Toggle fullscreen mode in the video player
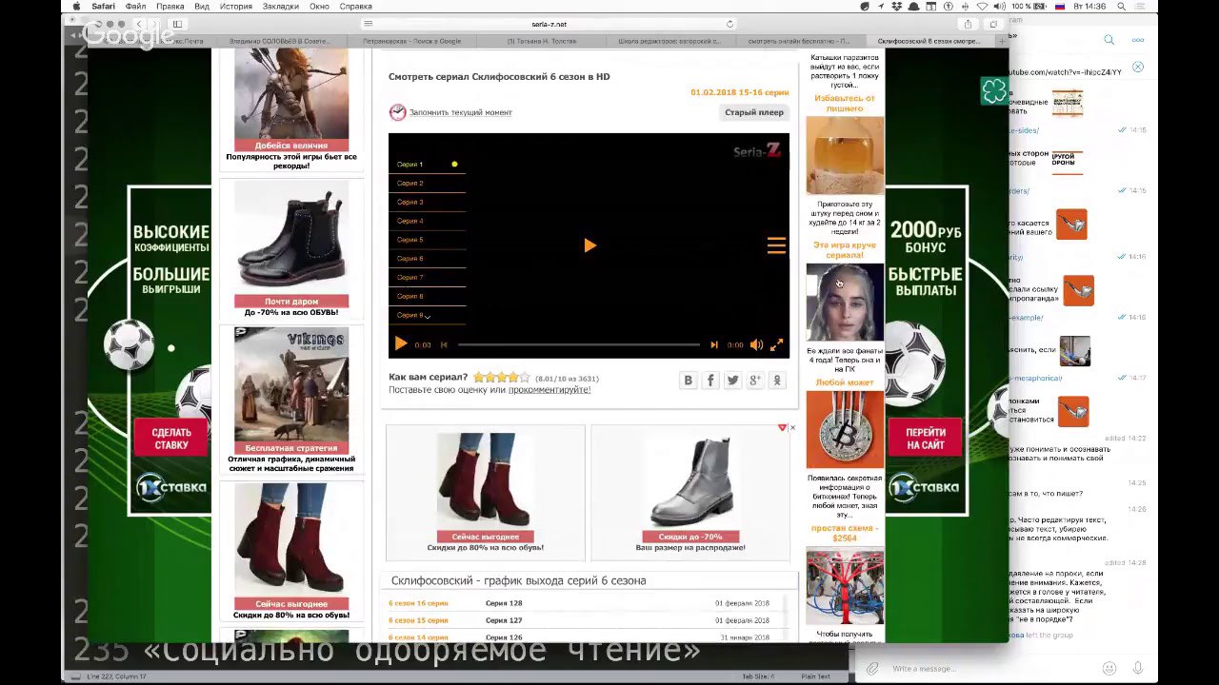This screenshot has height=685, width=1219. (776, 344)
